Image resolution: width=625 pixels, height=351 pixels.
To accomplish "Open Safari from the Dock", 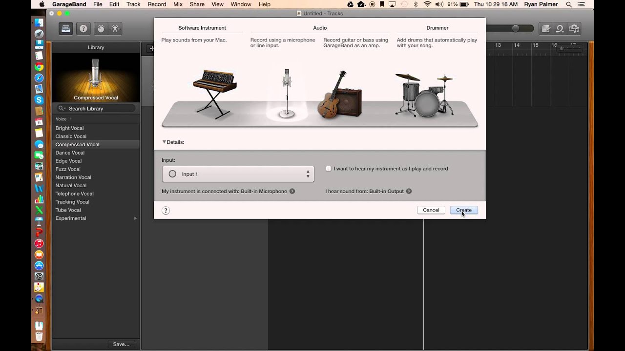I will (39, 78).
